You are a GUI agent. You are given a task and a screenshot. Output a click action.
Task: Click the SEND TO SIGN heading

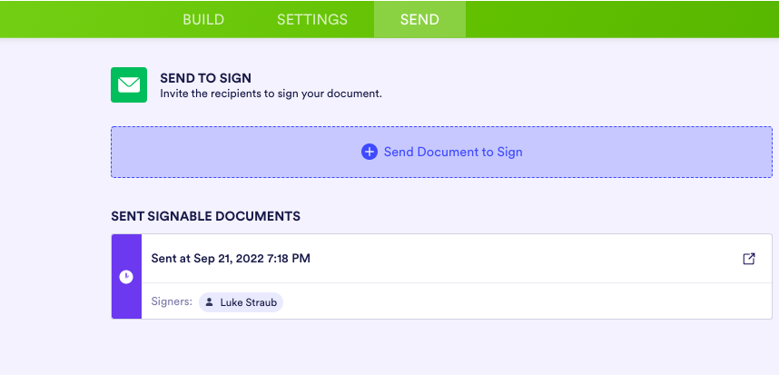pos(205,78)
